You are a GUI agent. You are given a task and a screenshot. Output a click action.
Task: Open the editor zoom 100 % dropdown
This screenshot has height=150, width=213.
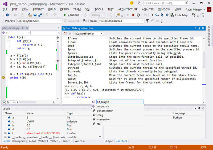click(14, 102)
